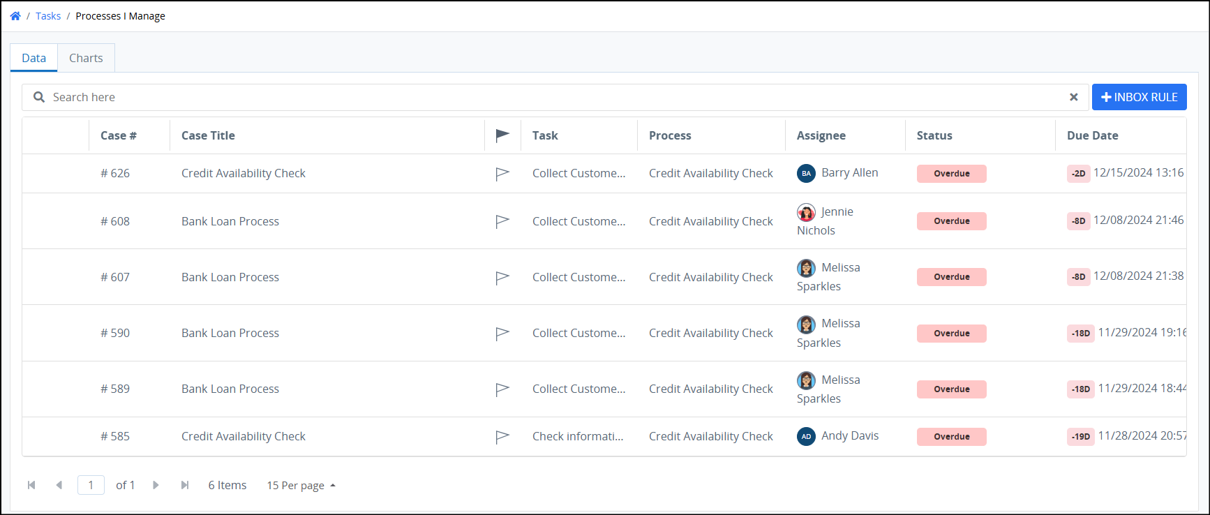The height and width of the screenshot is (515, 1210).
Task: Switch to the Charts tab
Action: point(86,58)
